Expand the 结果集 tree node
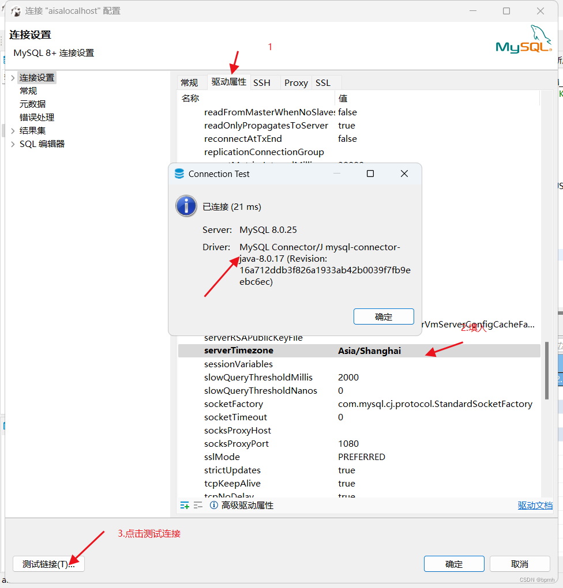563x588 pixels. pyautogui.click(x=13, y=130)
